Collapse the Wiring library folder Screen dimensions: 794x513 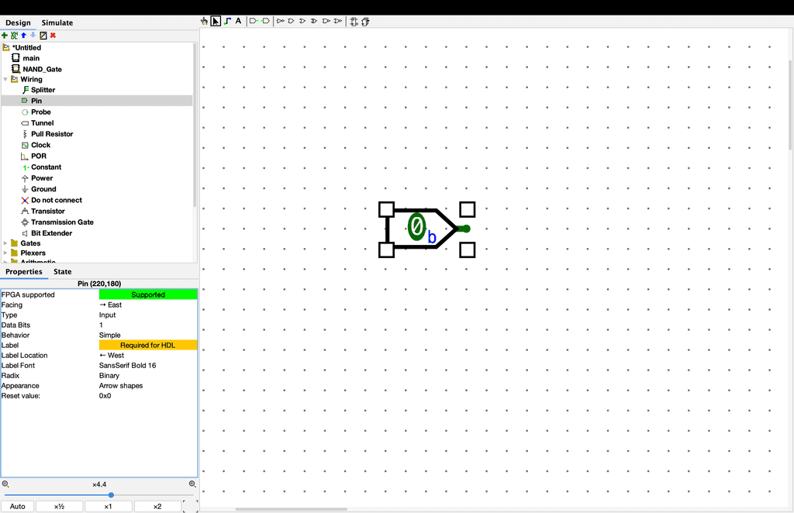[5, 79]
